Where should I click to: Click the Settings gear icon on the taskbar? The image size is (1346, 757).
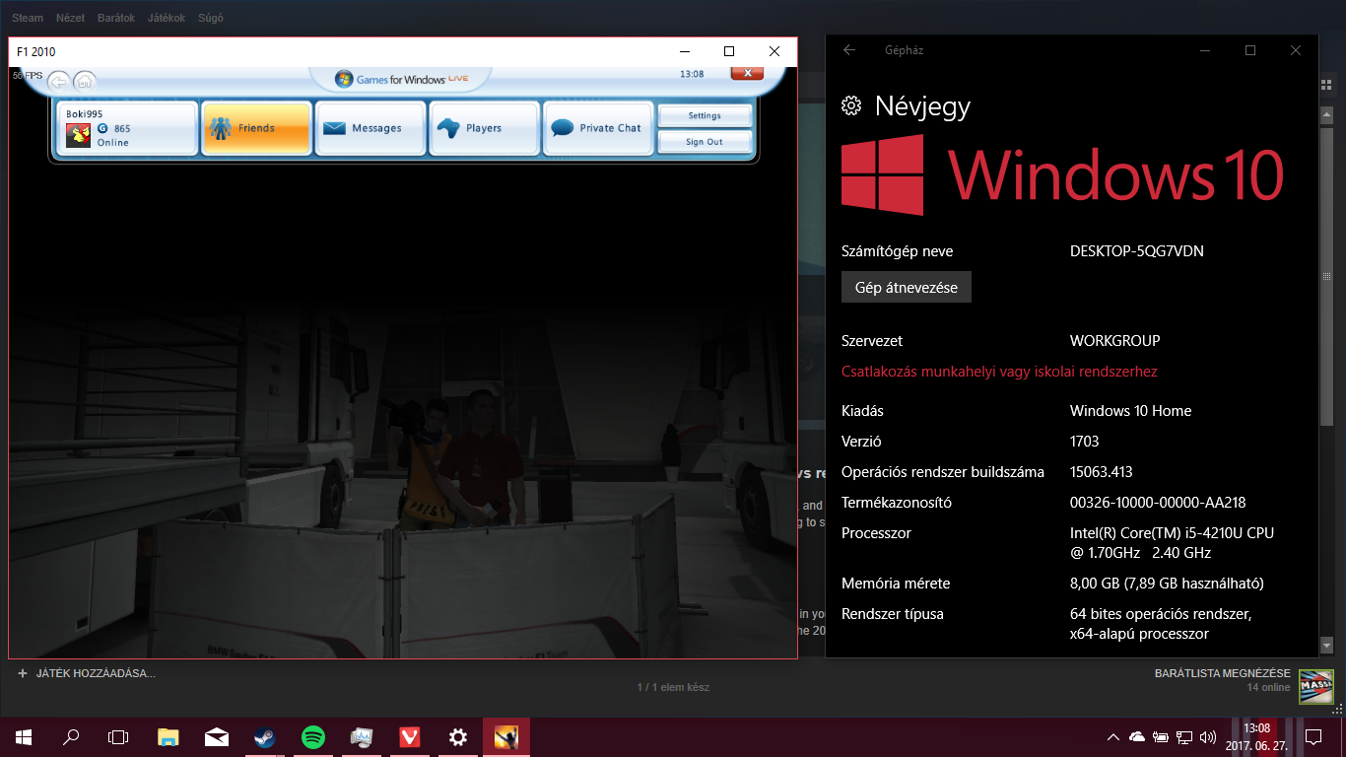click(x=458, y=736)
